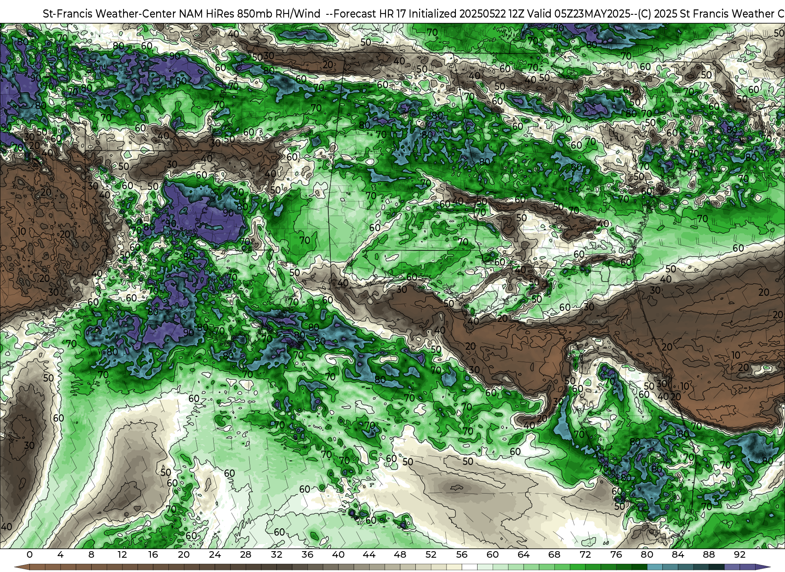This screenshot has height=572, width=785.
Task: Click the '88' label on the color scale
Action: [x=709, y=554]
